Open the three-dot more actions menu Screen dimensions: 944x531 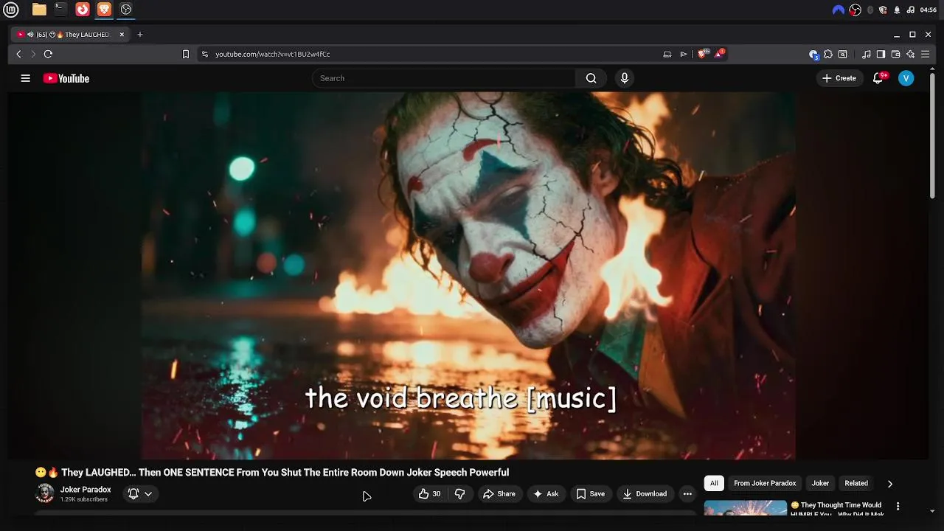[687, 494]
